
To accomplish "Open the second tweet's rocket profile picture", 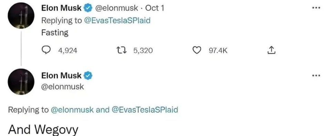I will [21, 82].
